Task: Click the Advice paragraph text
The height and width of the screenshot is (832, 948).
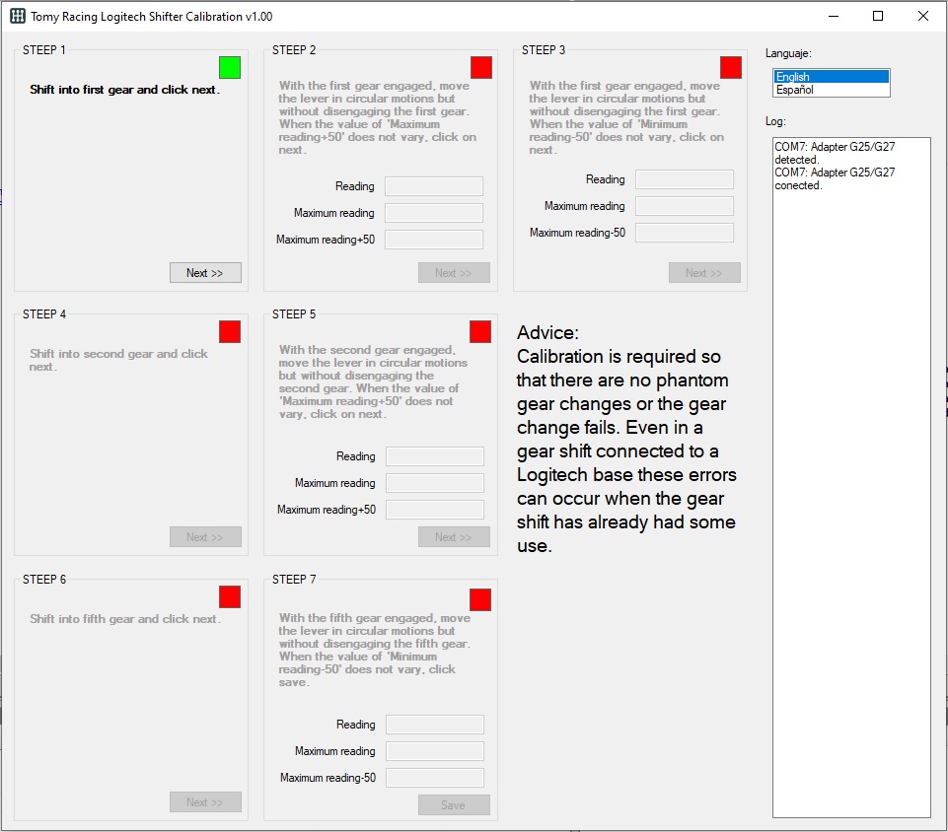Action: 626,440
